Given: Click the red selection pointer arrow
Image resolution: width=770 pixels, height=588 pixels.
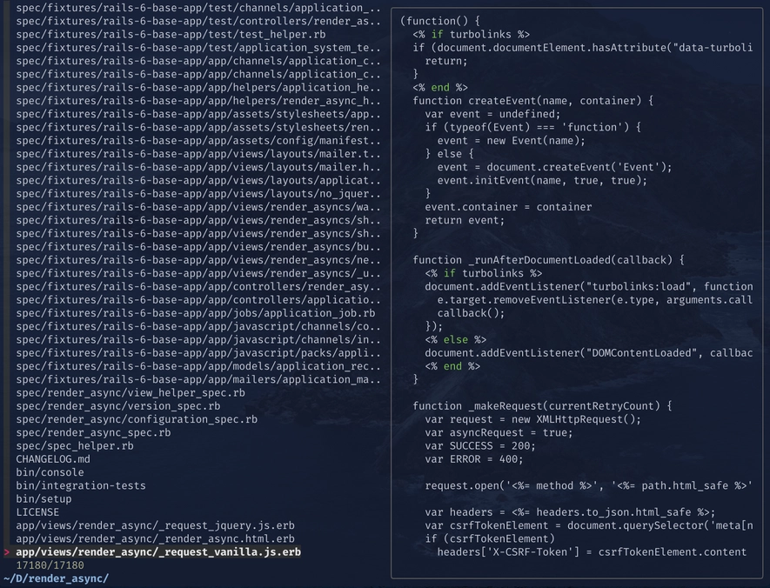Looking at the screenshot, I should (7, 552).
